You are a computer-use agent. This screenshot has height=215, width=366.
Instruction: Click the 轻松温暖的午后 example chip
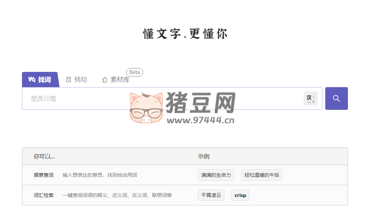(261, 175)
